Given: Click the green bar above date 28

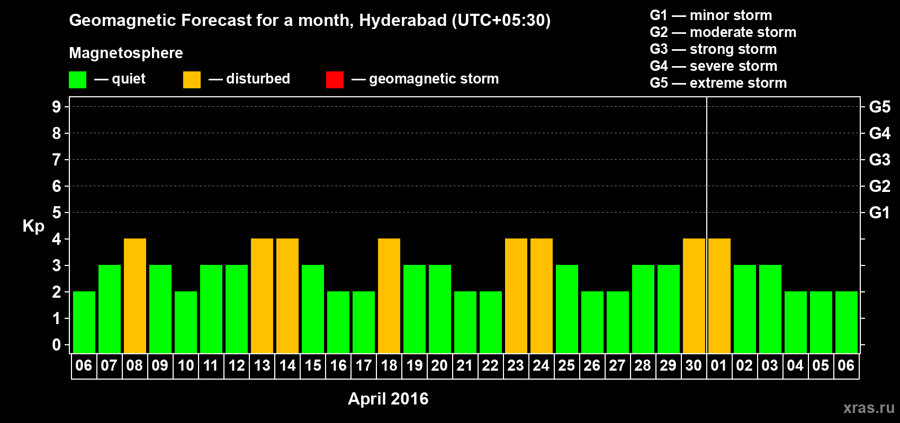Looking at the screenshot, I should 643,309.
